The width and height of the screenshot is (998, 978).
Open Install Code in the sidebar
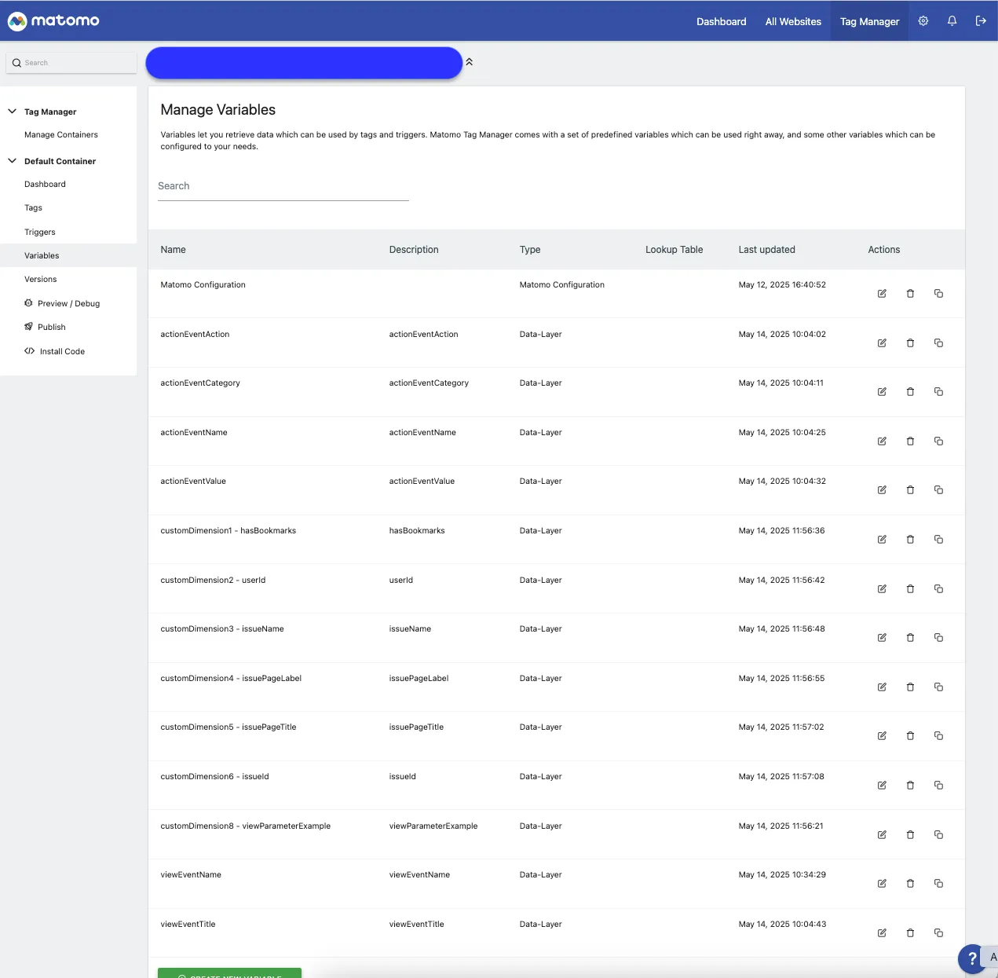pyautogui.click(x=54, y=352)
